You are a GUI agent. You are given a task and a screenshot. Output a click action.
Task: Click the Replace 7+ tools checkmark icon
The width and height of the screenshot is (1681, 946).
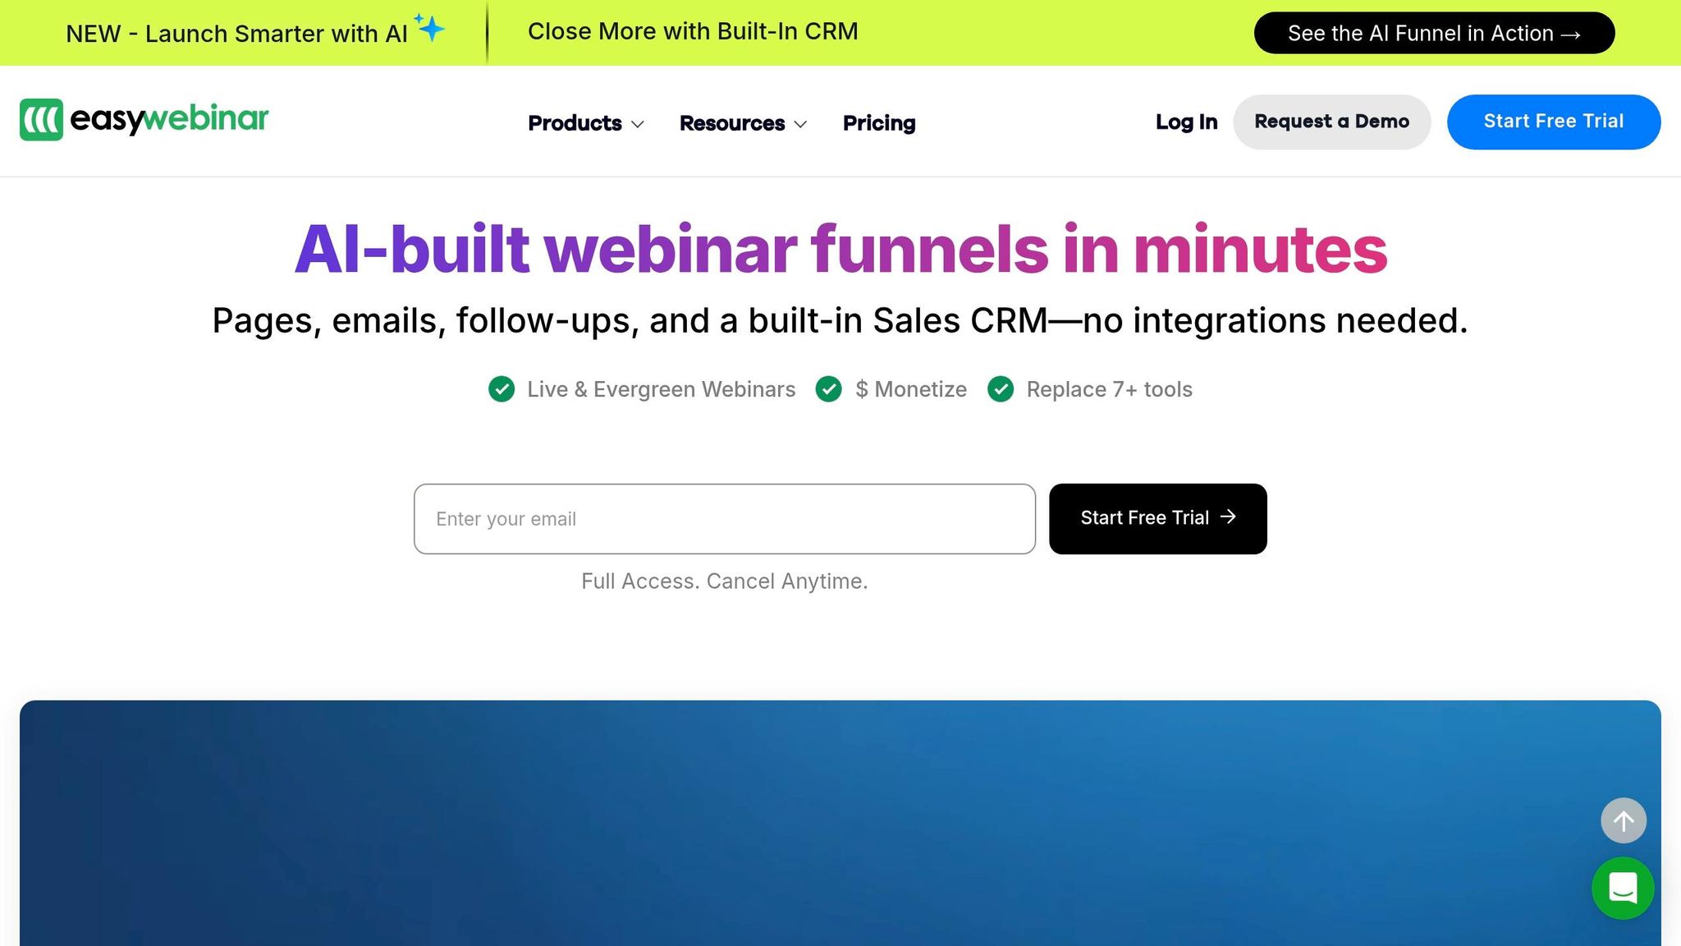[1001, 389]
